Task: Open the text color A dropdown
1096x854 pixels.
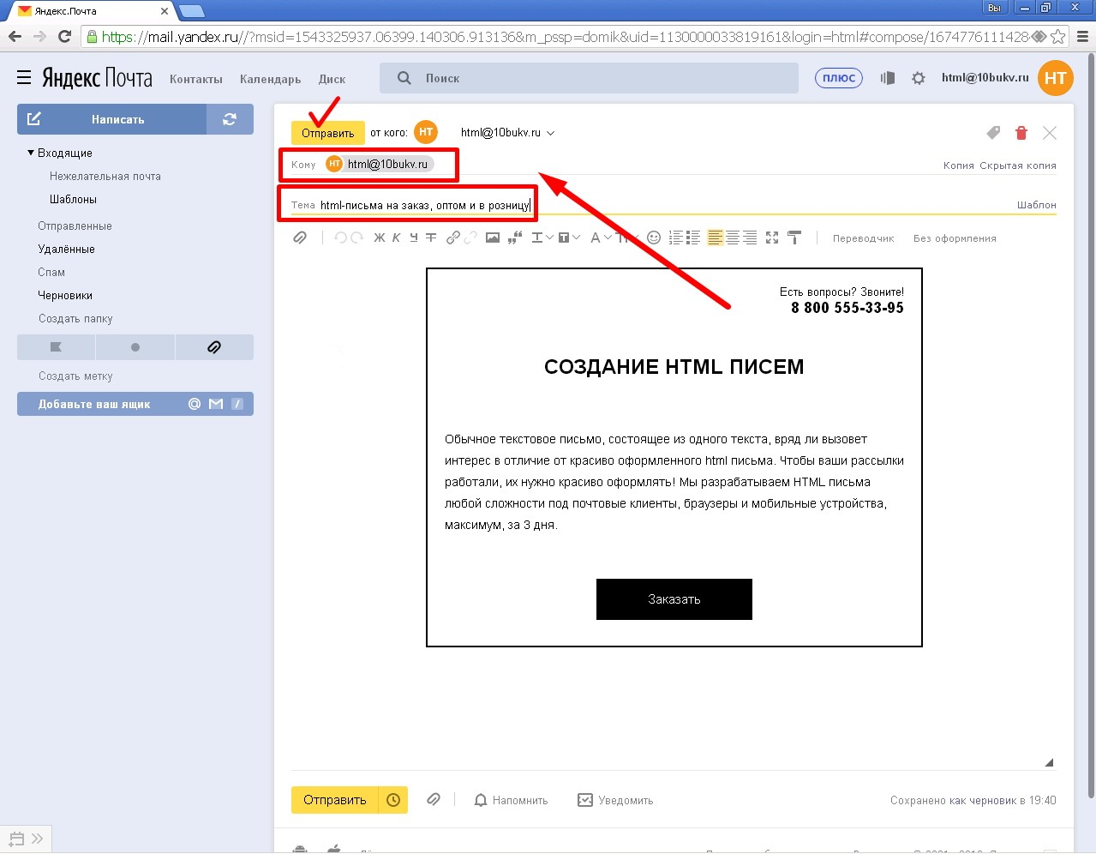Action: [x=601, y=238]
